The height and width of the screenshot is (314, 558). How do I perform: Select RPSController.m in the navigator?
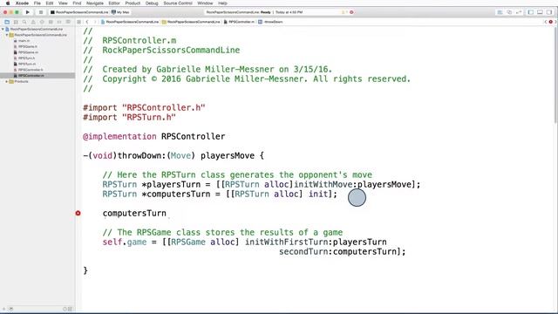click(x=37, y=76)
